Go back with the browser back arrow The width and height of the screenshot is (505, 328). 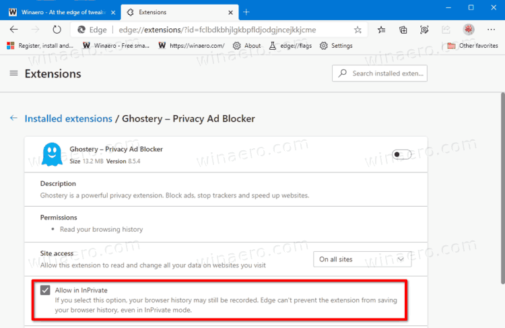pyautogui.click(x=13, y=30)
